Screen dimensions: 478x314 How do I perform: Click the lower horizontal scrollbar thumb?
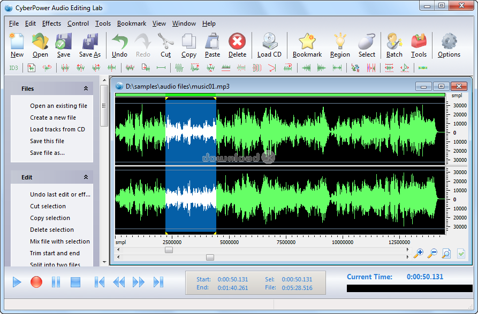[210, 257]
